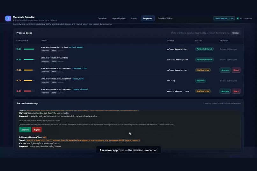Click Written to DataHub status for dataset description
Image resolution: width=257 pixels, height=171 pixels.
pyautogui.click(x=204, y=60)
